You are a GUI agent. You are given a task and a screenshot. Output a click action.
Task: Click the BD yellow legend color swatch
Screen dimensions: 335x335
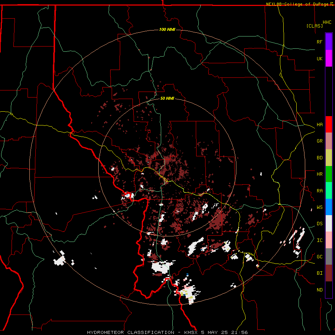329,158
